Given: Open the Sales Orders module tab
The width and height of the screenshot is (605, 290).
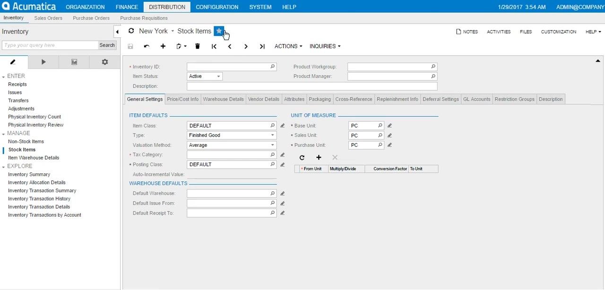Looking at the screenshot, I should pos(48,18).
